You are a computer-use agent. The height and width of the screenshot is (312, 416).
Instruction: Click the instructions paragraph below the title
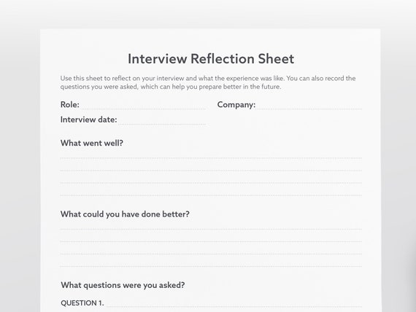point(208,82)
